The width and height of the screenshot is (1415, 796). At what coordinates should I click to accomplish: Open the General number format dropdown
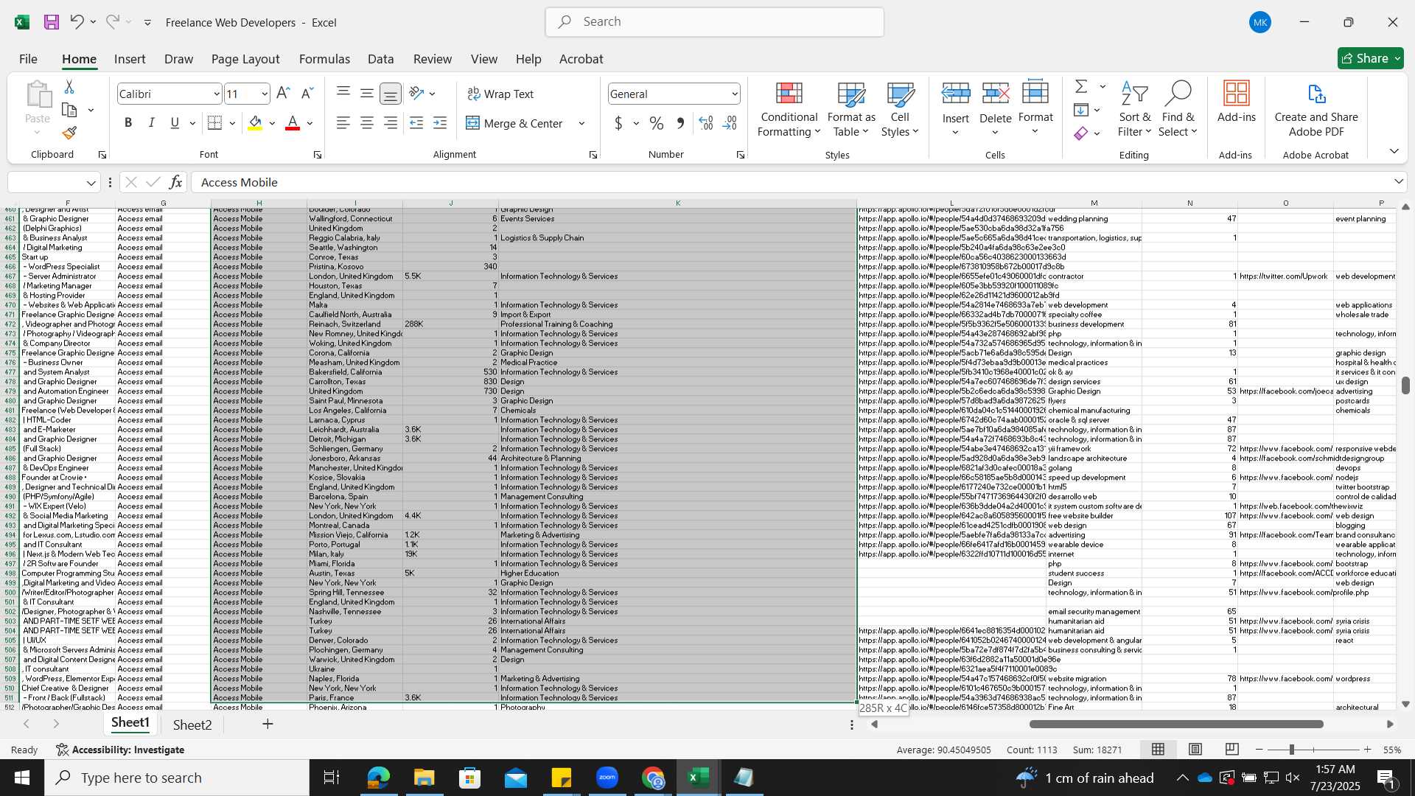click(735, 94)
